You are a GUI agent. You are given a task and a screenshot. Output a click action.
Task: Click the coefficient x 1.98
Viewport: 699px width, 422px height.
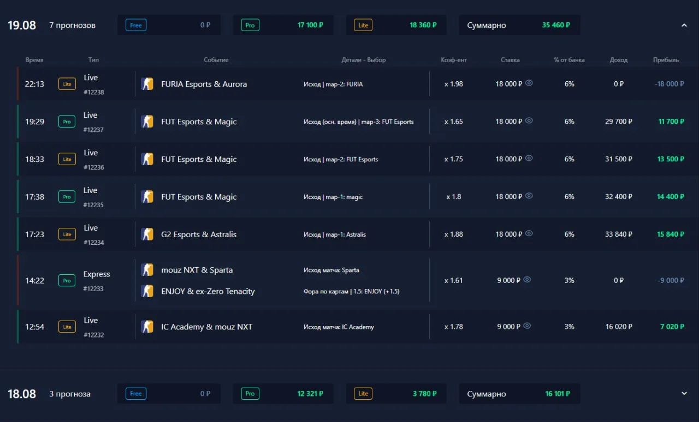pos(454,84)
